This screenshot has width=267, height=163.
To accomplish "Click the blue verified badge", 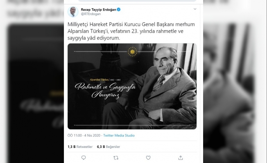I will click(119, 9).
